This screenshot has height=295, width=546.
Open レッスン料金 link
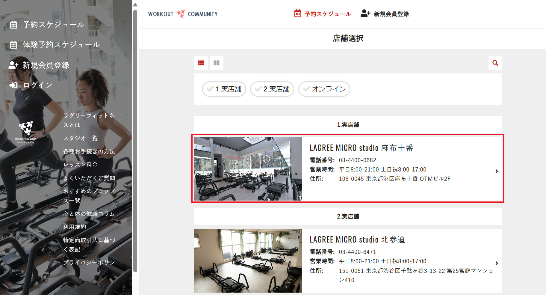coord(80,165)
